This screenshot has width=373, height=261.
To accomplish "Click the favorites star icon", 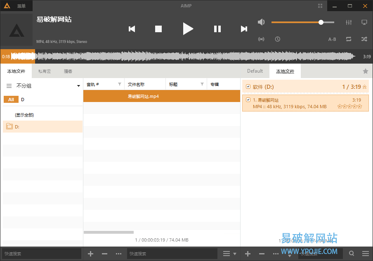I will pos(366,71).
